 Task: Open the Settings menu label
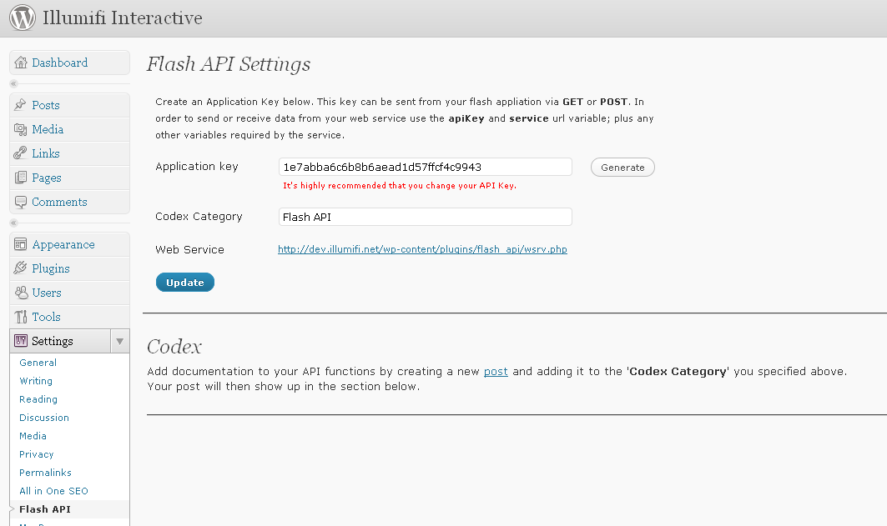click(52, 341)
